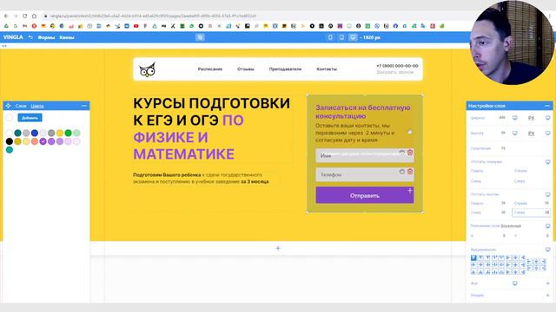Open the Формы menu
Screen dimensions: 556x312
[46, 37]
